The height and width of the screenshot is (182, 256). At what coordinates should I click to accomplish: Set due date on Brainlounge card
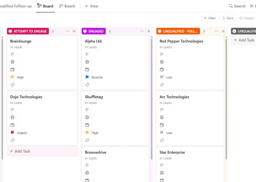point(12,70)
